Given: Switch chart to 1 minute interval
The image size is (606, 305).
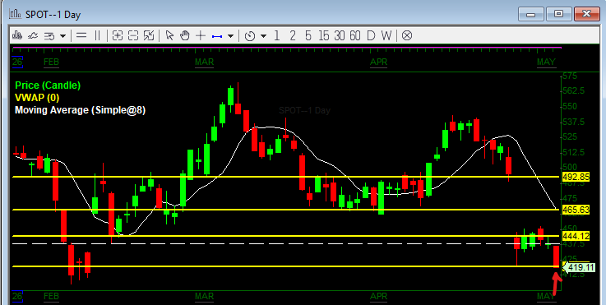Looking at the screenshot, I should (276, 36).
